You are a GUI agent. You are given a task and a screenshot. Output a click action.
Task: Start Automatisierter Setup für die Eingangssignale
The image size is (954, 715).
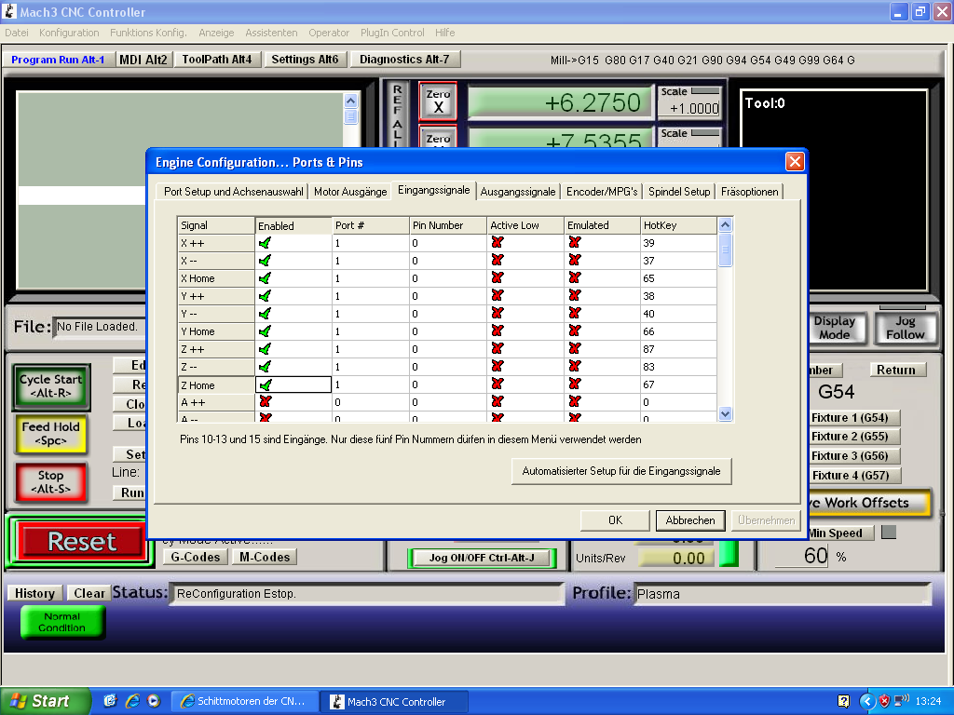click(x=621, y=471)
